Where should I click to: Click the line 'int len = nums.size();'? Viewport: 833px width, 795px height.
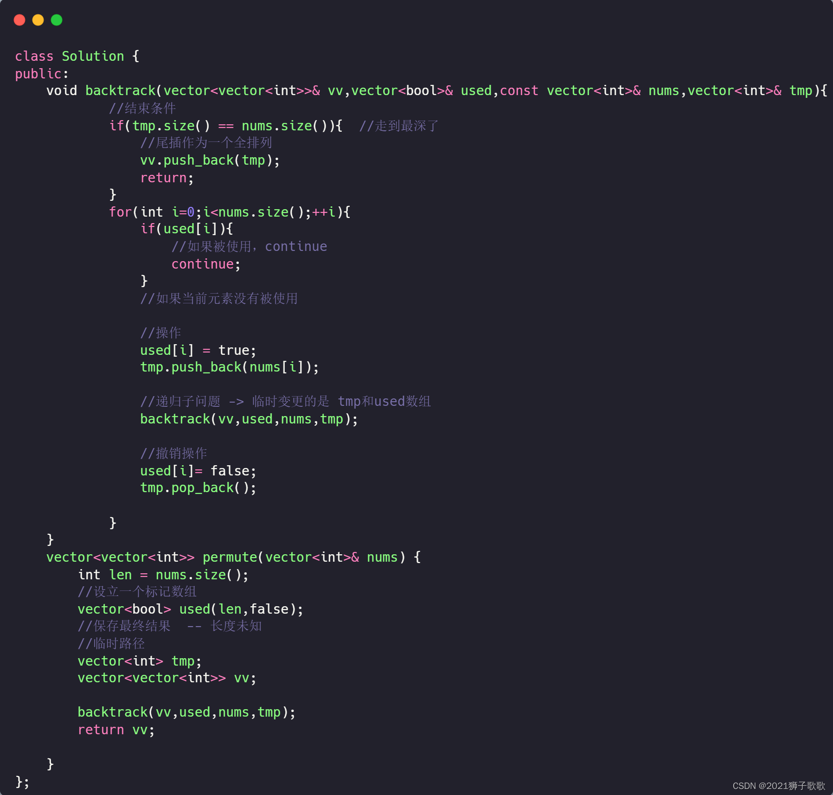[x=163, y=575]
